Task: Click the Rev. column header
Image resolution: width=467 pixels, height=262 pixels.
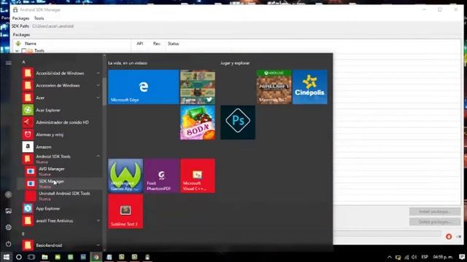Action: point(157,44)
